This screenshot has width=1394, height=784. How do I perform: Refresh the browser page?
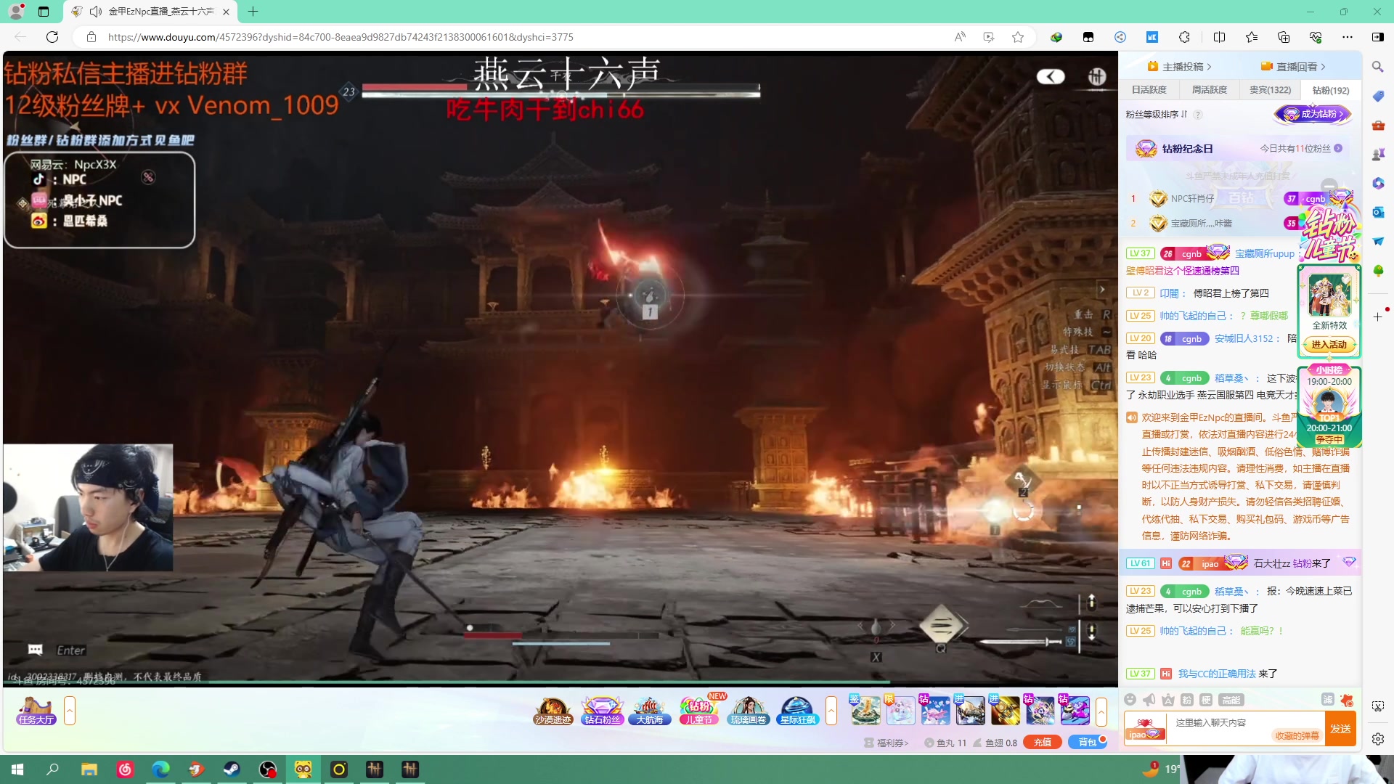tap(52, 37)
